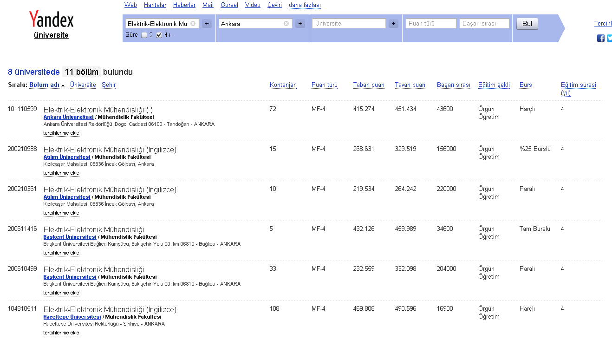The image size is (612, 340).
Task: Sort by Tavan puan column
Action: pos(410,85)
